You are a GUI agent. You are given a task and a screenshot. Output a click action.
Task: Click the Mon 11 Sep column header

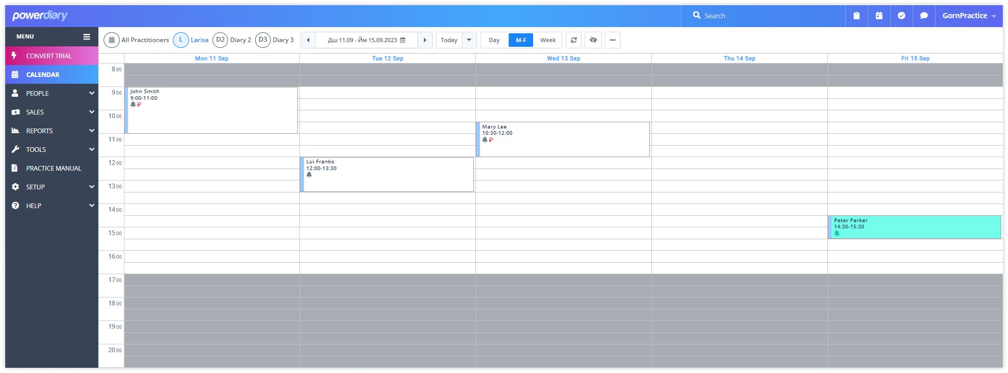[x=211, y=58]
